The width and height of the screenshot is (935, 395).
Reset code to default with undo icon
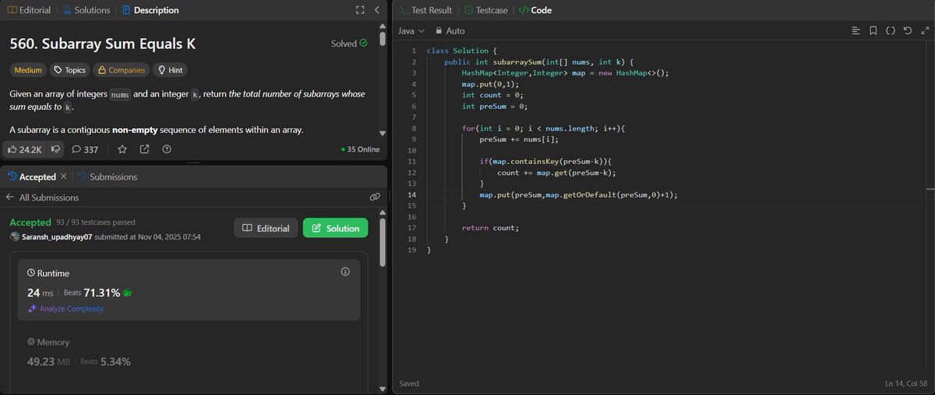(907, 31)
